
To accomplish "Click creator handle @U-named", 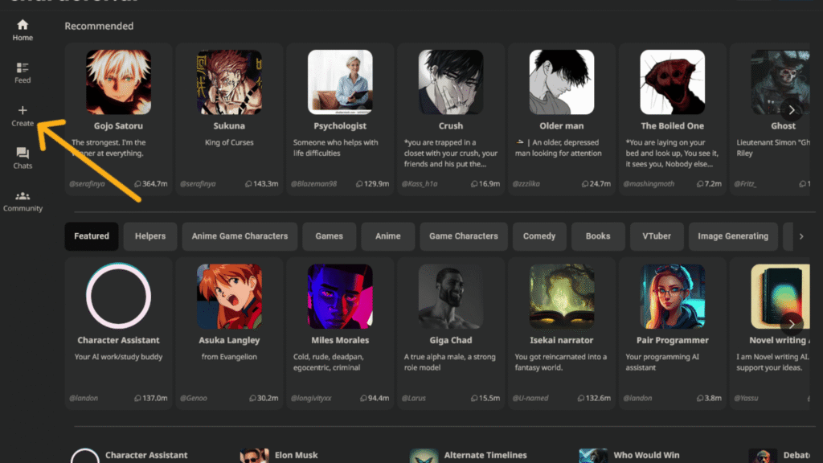I will coord(530,398).
